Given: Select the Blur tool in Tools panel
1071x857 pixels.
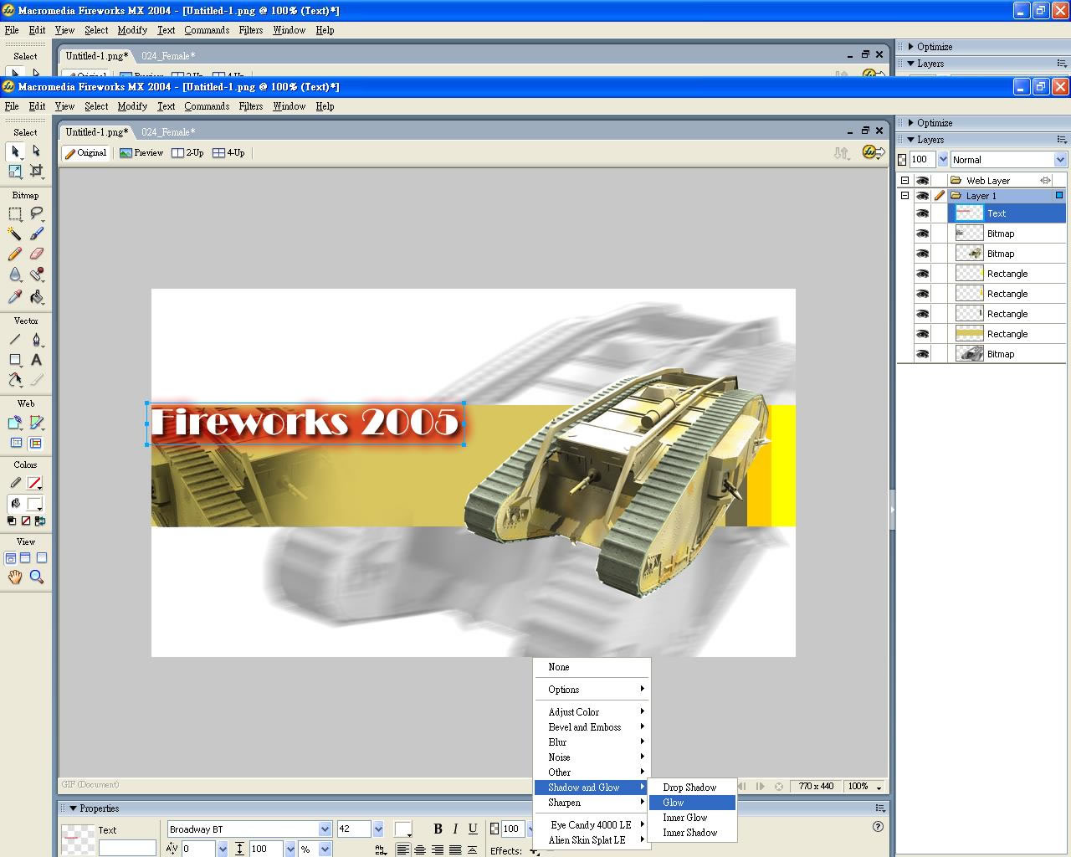Looking at the screenshot, I should point(15,275).
